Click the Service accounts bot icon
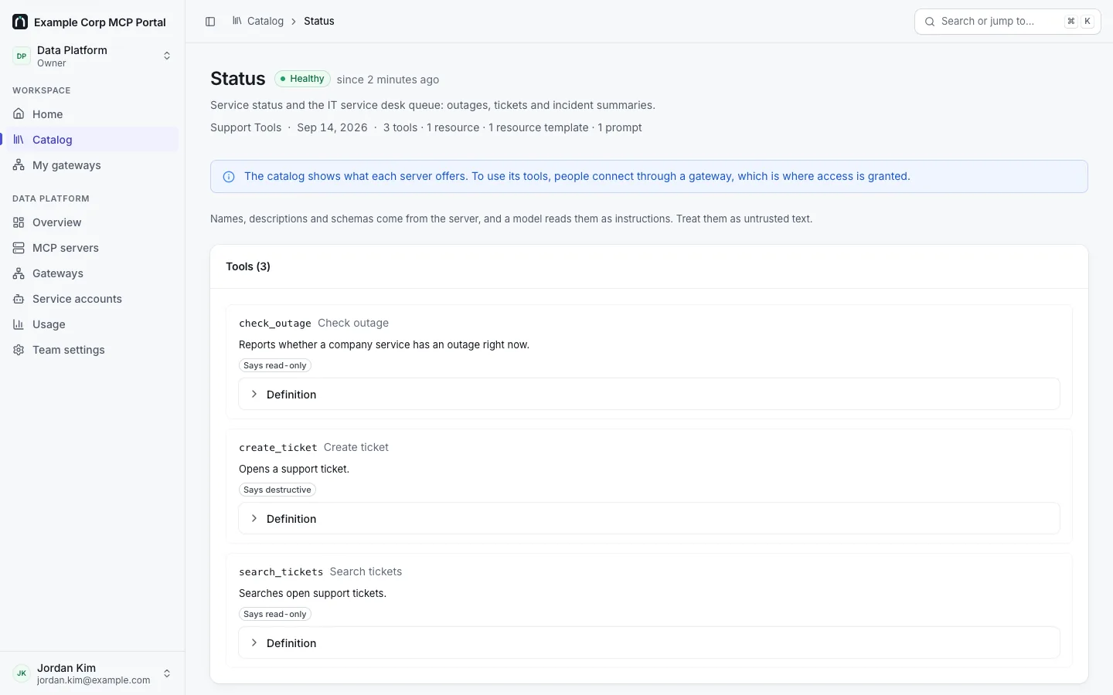Screen dimensions: 1113x695 pyautogui.click(x=19, y=299)
